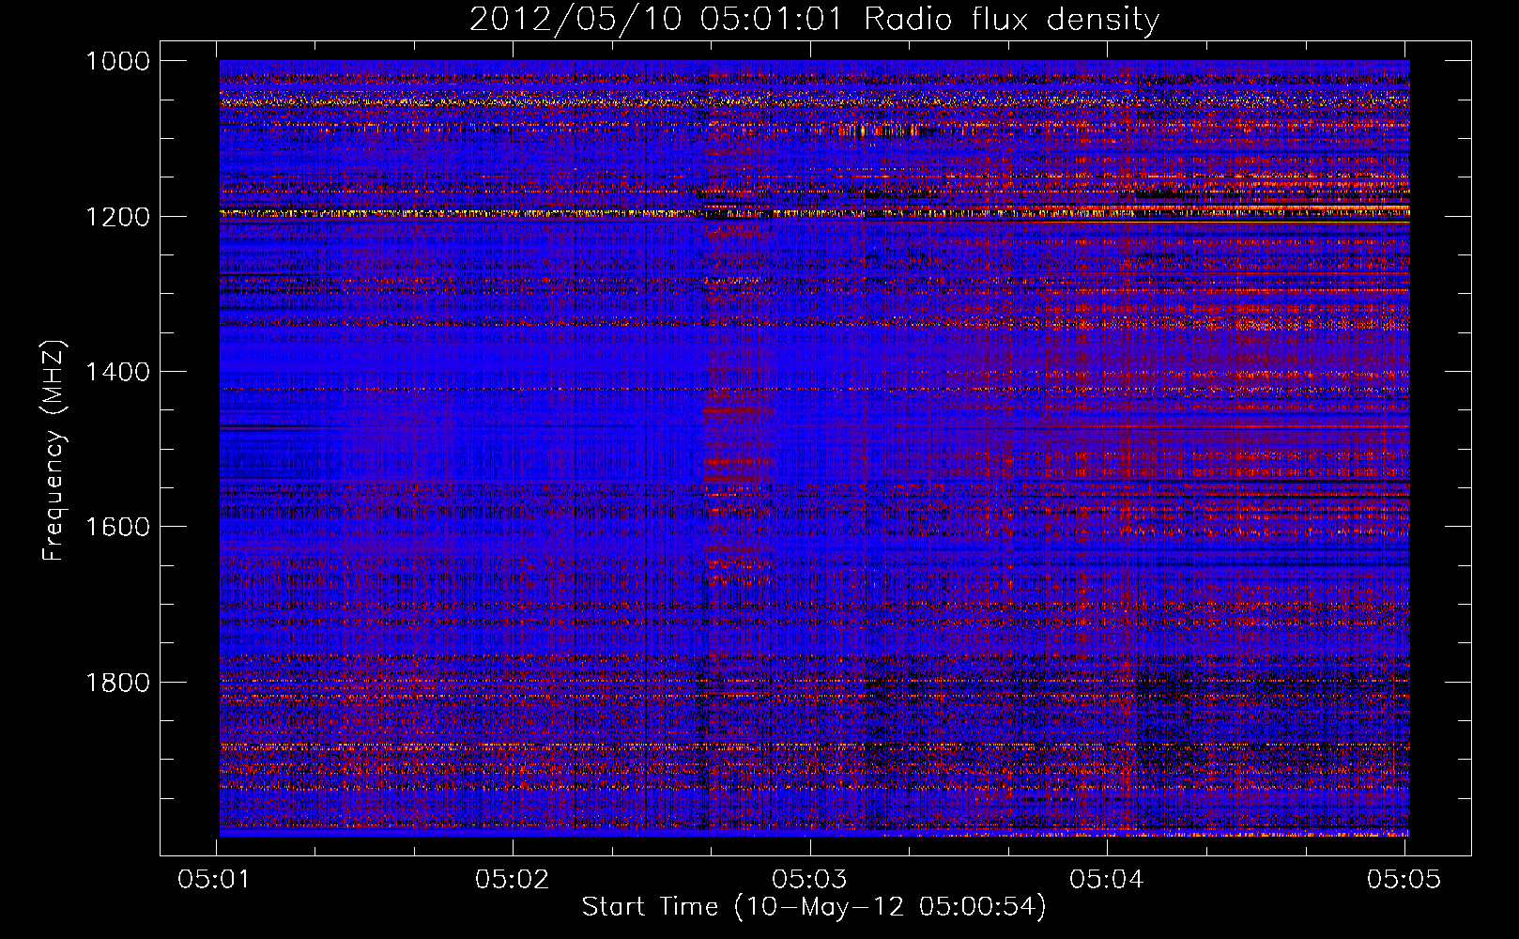The height and width of the screenshot is (939, 1519).
Task: Select the 1400 frequency tick label
Action: [117, 372]
